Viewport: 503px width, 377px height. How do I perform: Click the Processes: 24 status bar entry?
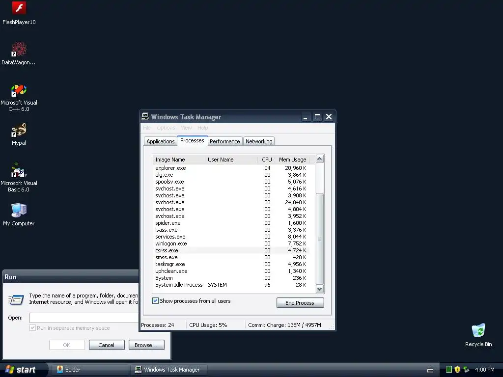tap(158, 325)
